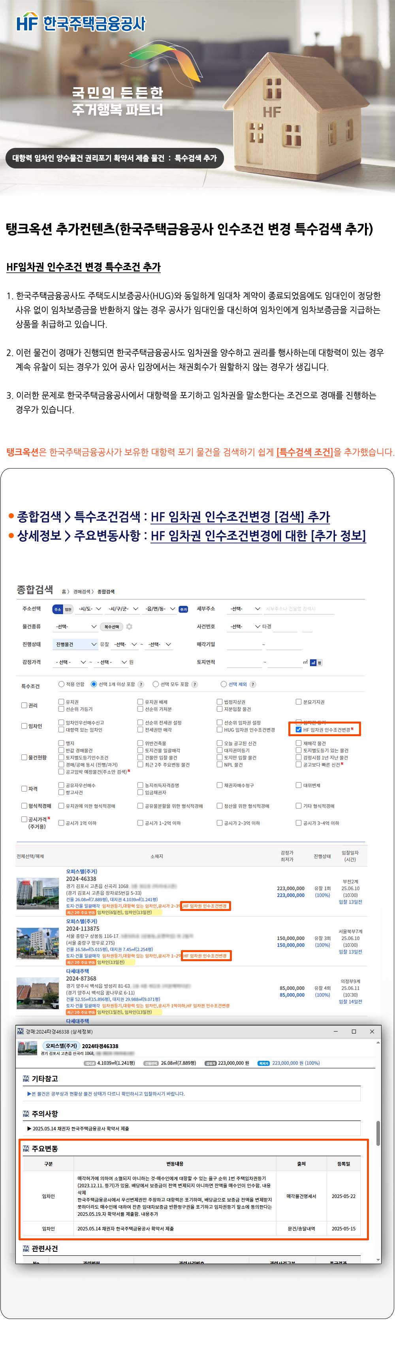Click the gear icon beside 복수선택

point(129,627)
